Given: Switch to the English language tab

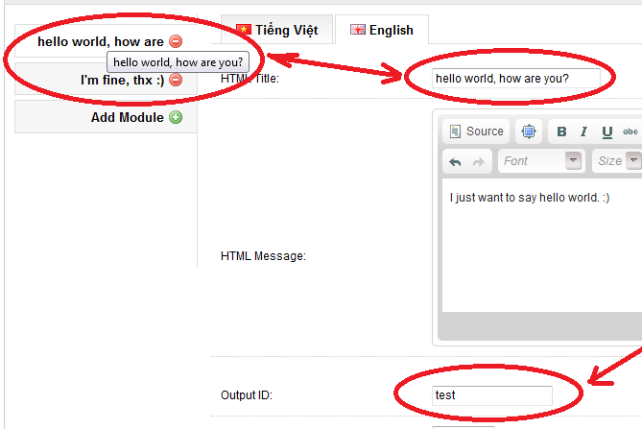Looking at the screenshot, I should [382, 30].
